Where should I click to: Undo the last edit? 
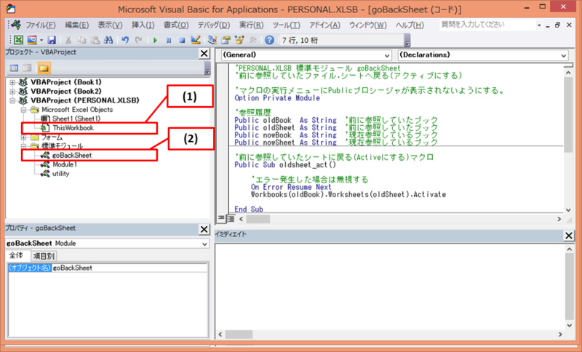pyautogui.click(x=125, y=40)
